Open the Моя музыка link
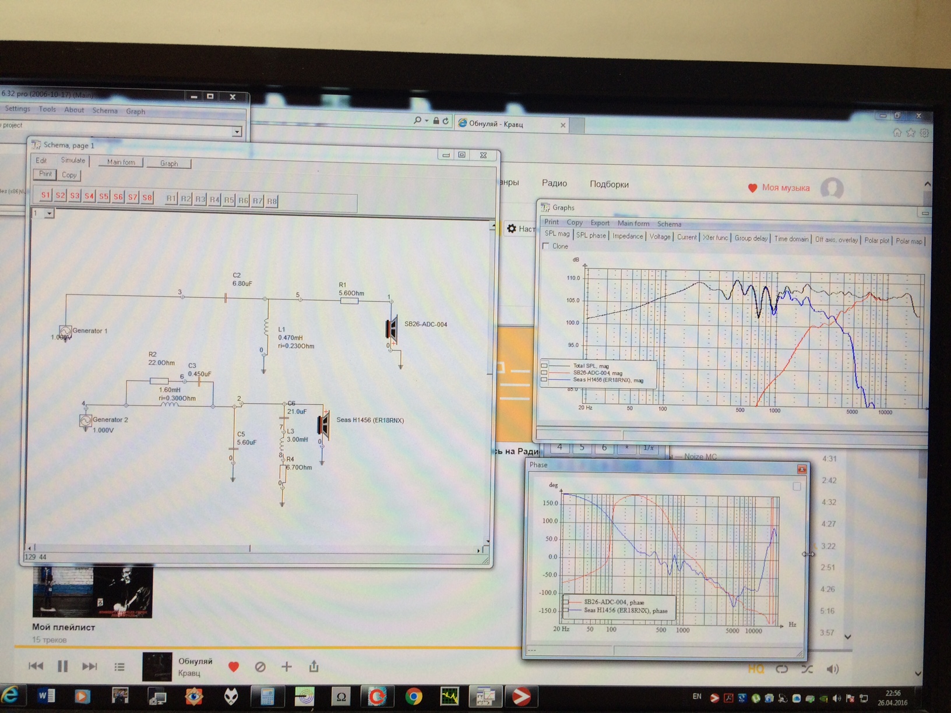The height and width of the screenshot is (713, 951). pos(779,188)
